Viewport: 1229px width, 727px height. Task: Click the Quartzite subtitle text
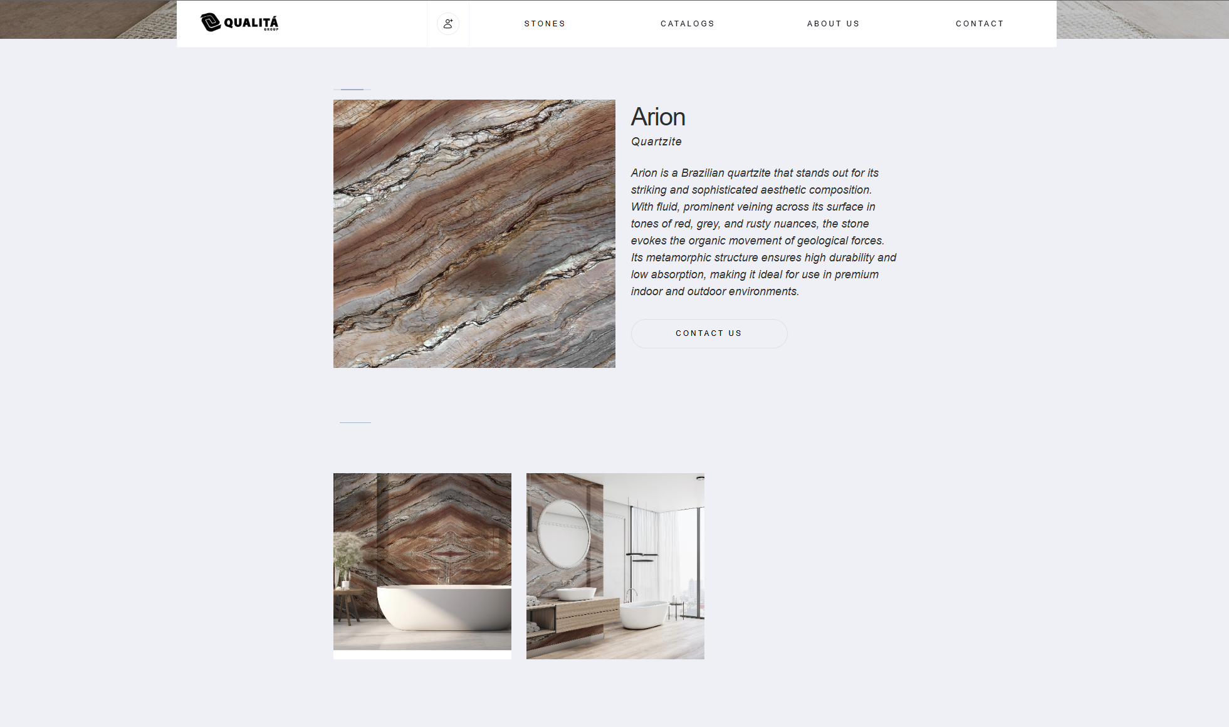click(x=656, y=142)
